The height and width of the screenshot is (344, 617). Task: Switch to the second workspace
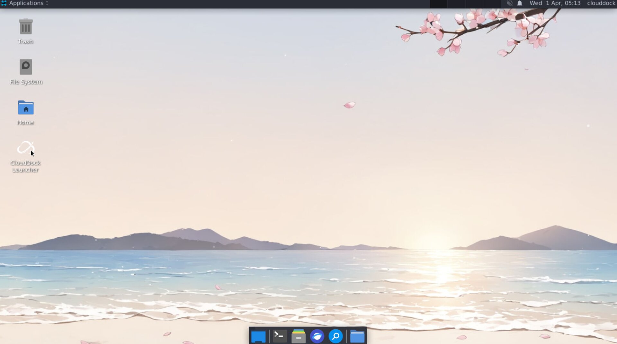click(456, 4)
